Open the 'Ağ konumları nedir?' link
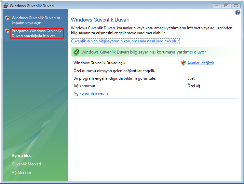The height and width of the screenshot is (184, 244). tap(91, 93)
